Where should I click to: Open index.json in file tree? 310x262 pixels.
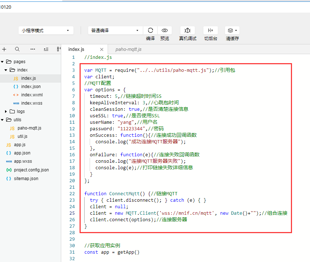[x=31, y=87]
